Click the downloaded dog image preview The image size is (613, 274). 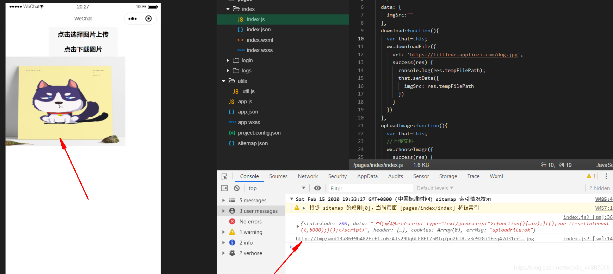(66, 101)
